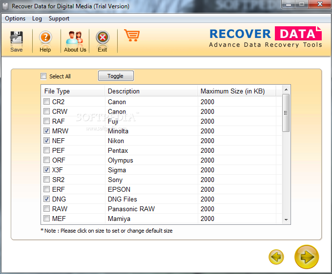
Task: Check the MEF file type box
Action: point(46,218)
